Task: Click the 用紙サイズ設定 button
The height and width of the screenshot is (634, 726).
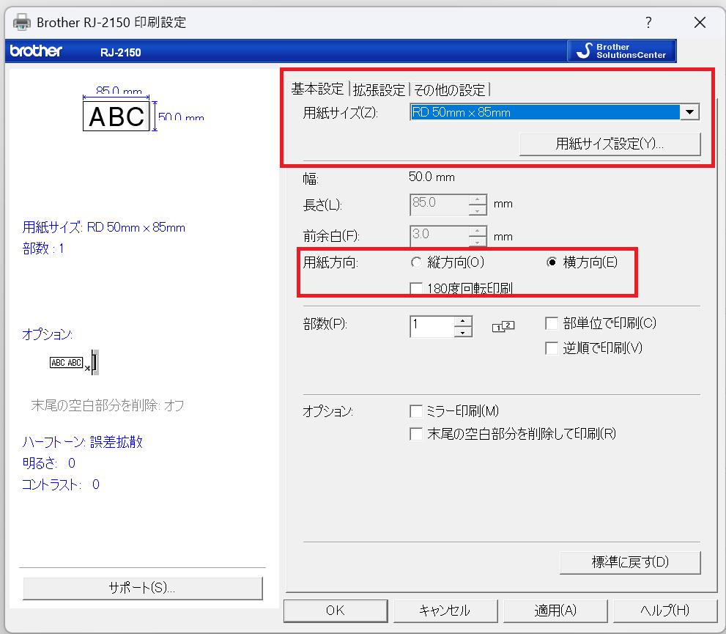Action: coord(610,144)
